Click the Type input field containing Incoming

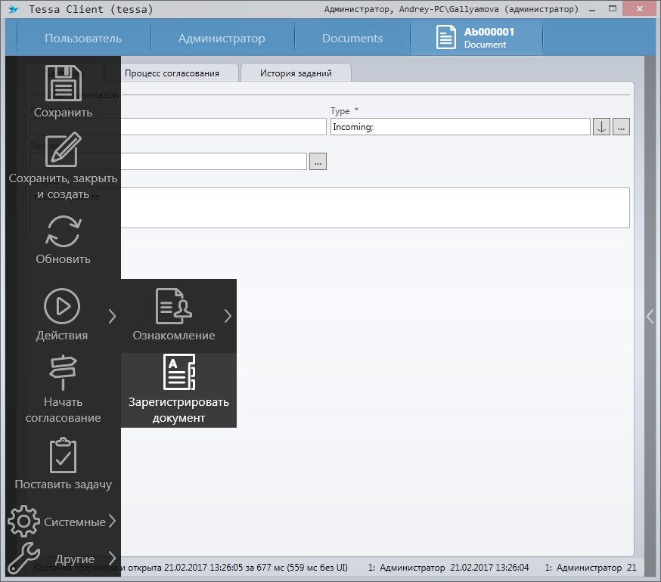pyautogui.click(x=460, y=127)
